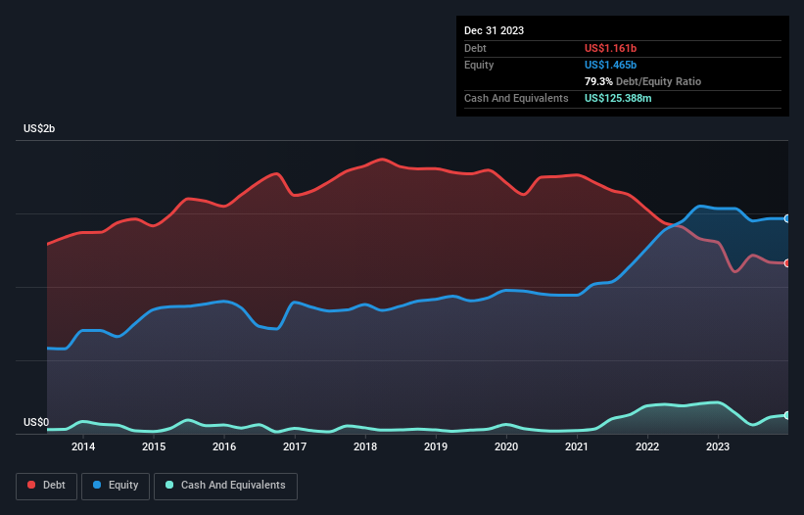Viewport: 804px width, 515px height.
Task: Click the US$125.388m cash value
Action: (x=618, y=98)
